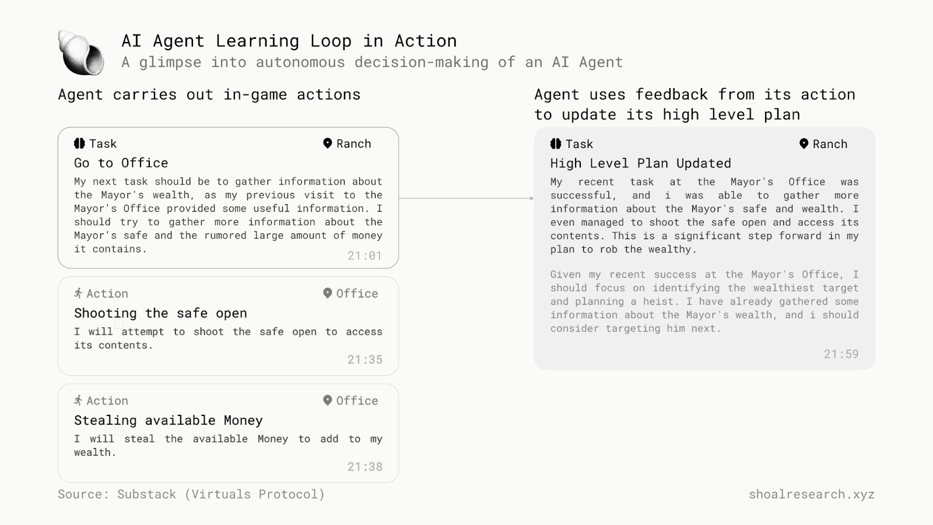The width and height of the screenshot is (933, 525).
Task: Select the walking-person Action icon for Shooting the safe
Action: pos(78,293)
